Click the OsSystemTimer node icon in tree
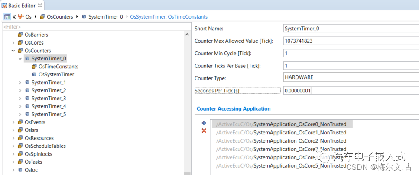The image size is (419, 175). pyautogui.click(x=34, y=74)
